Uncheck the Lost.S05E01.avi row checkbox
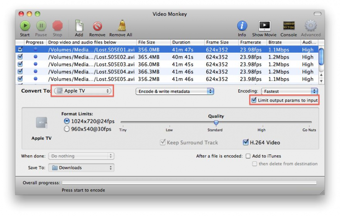The width and height of the screenshot is (340, 216). [x=20, y=49]
